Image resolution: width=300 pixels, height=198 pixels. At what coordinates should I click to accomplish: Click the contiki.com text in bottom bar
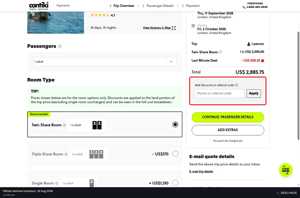click(9, 195)
